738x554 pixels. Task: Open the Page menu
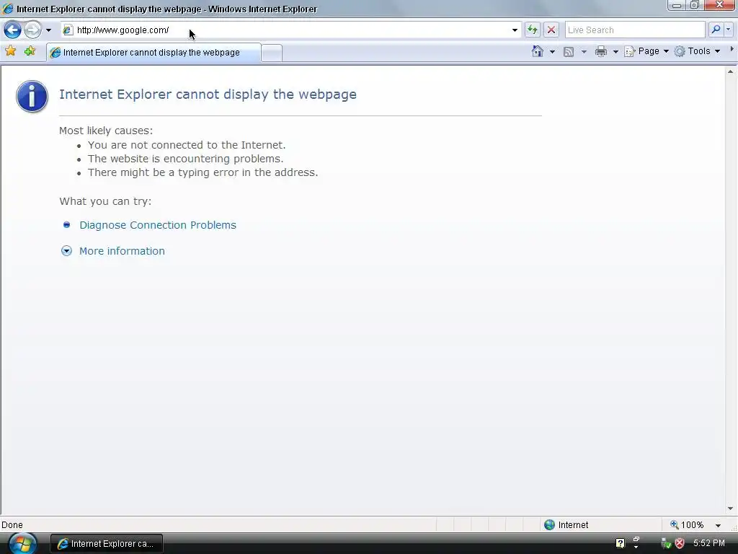(x=646, y=51)
